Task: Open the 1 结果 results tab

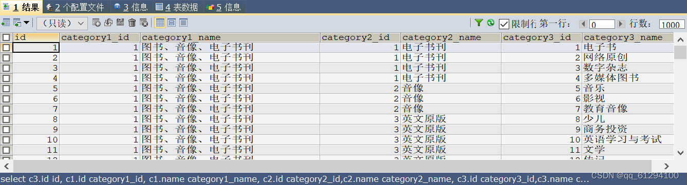Action: 21,7
